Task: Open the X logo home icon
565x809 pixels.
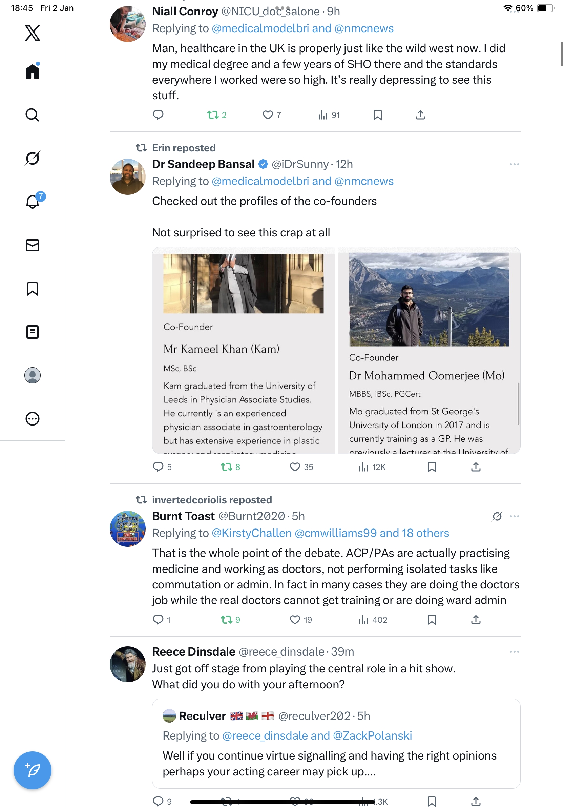Action: click(x=33, y=33)
